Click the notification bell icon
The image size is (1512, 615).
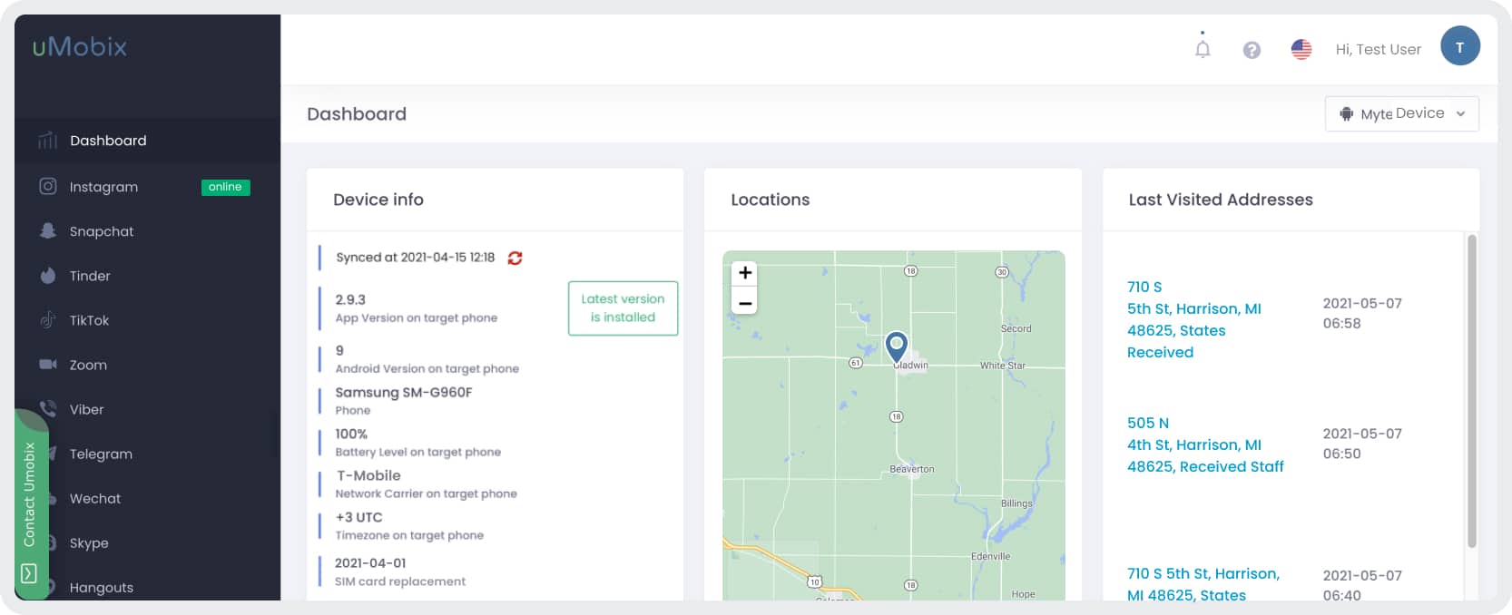[1203, 49]
